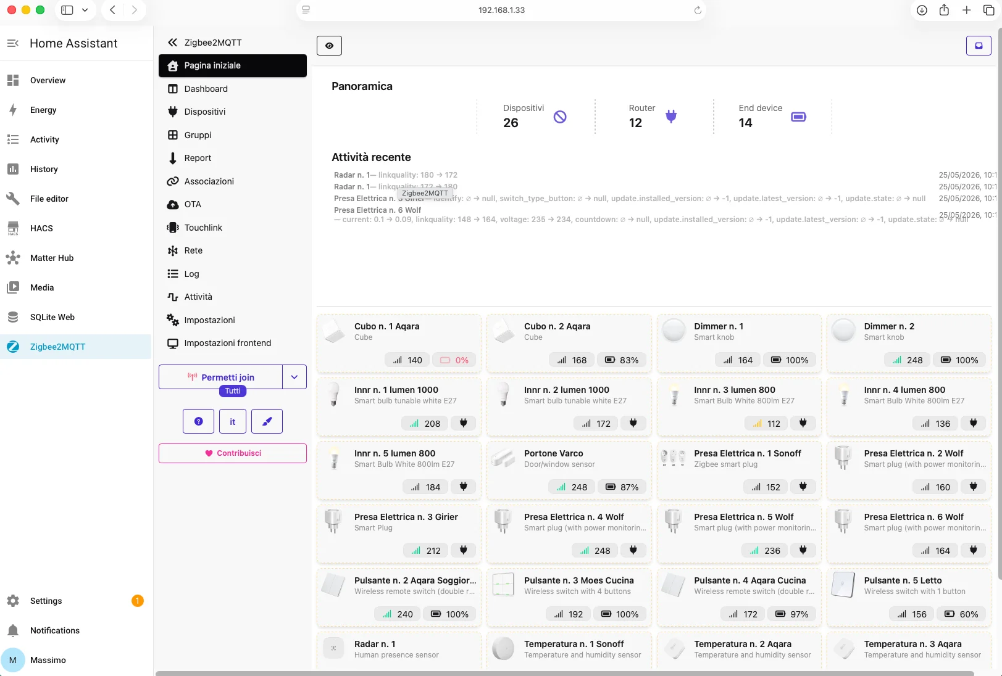Collapse the Zigbee2MQTT navigation menu
The image size is (1002, 676).
(x=173, y=43)
